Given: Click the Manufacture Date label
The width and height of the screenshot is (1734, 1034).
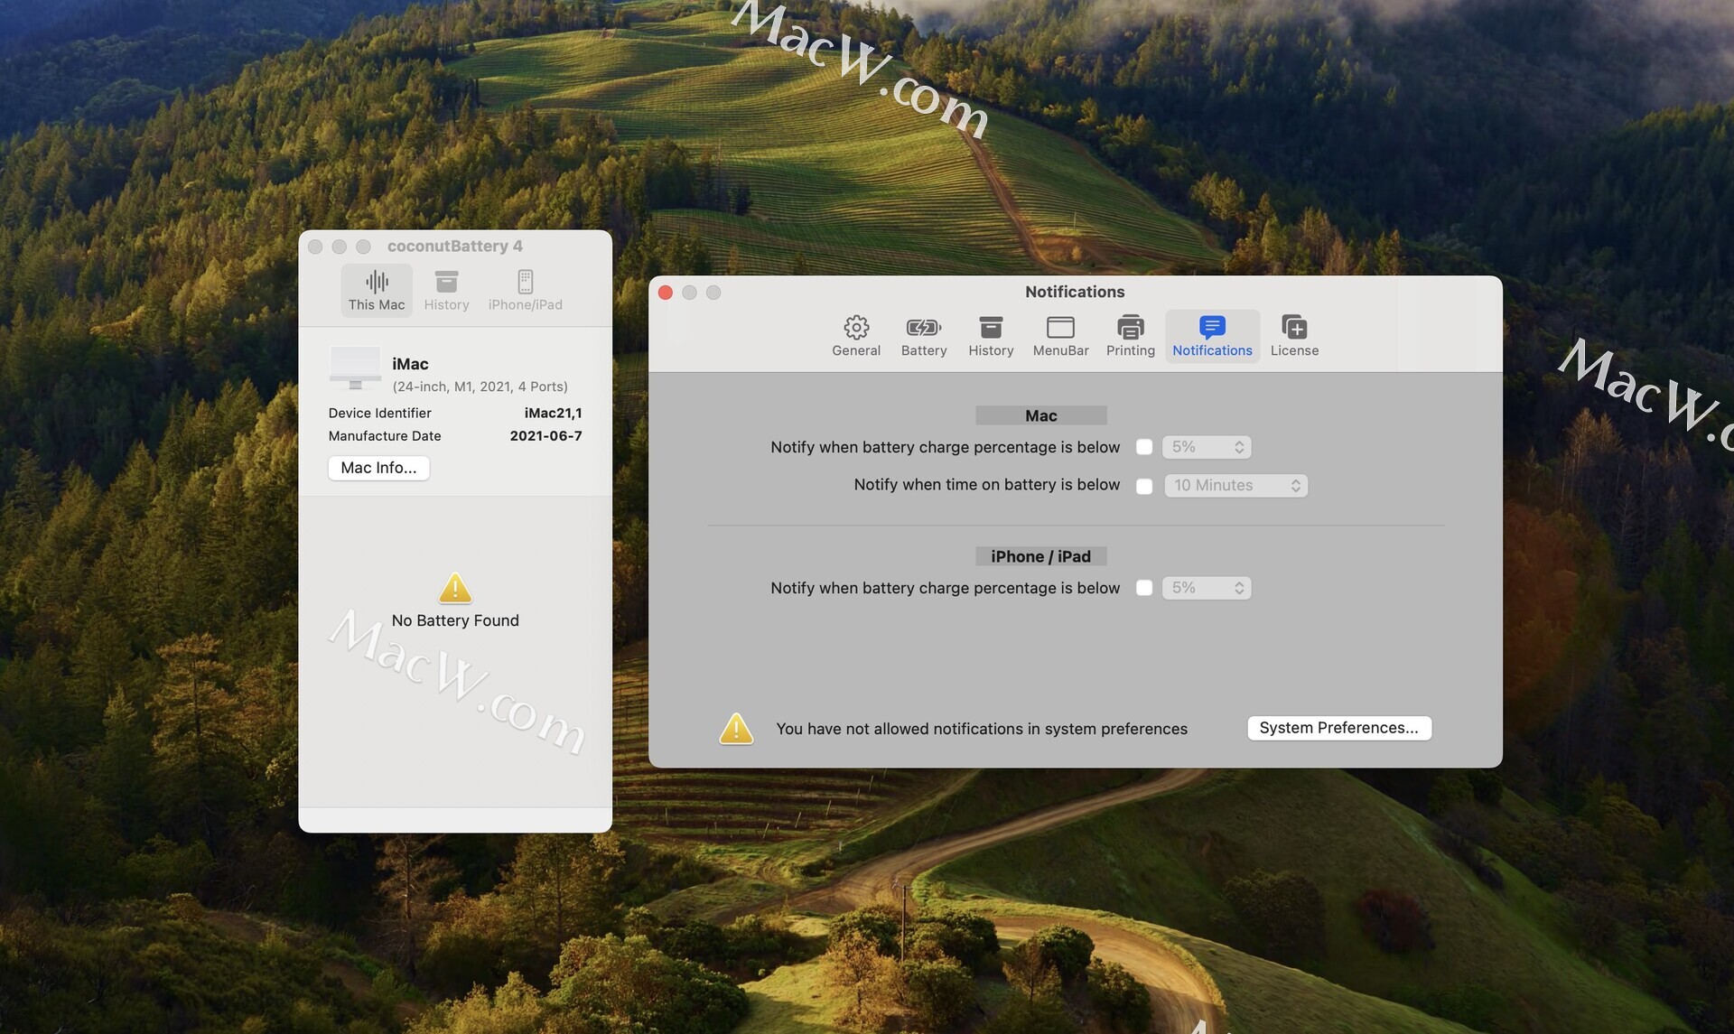Looking at the screenshot, I should tap(385, 435).
